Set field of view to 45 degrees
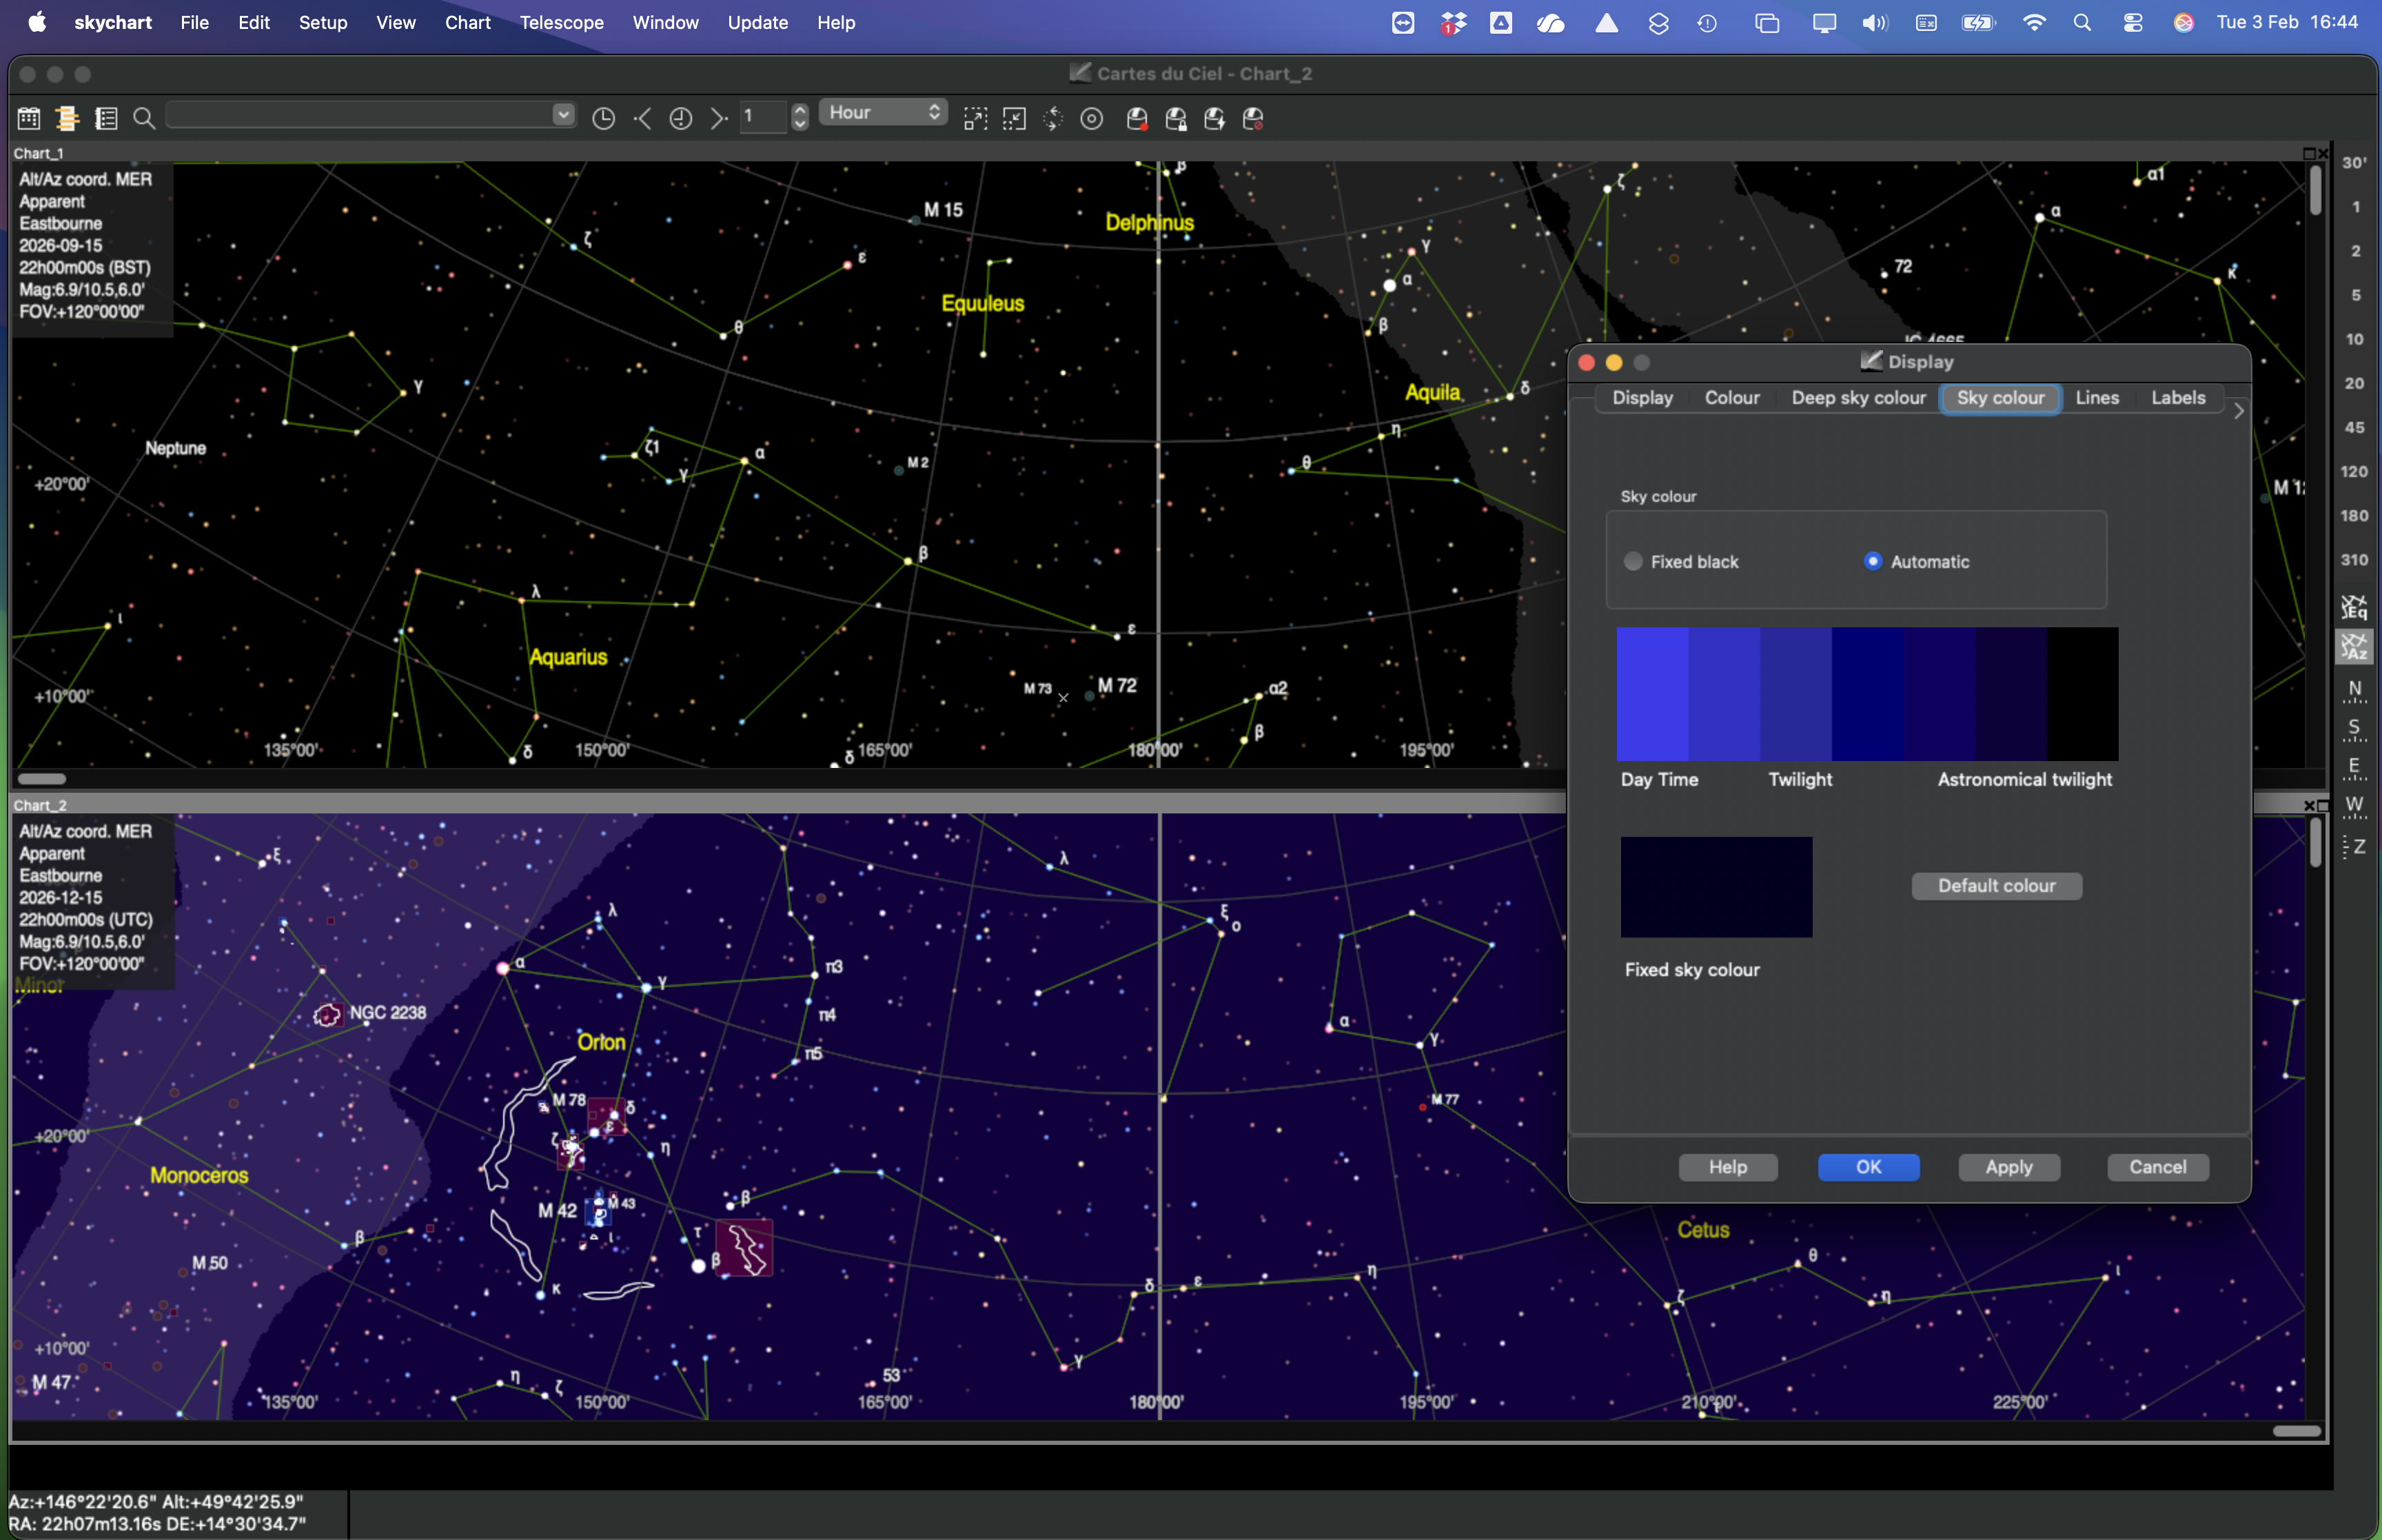This screenshot has height=1540, width=2382. 2354,428
